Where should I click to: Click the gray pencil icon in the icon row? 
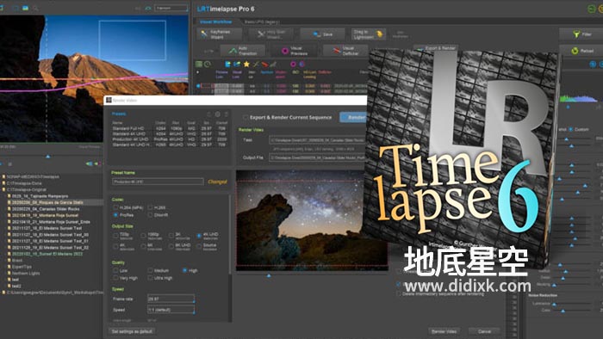pos(273,65)
